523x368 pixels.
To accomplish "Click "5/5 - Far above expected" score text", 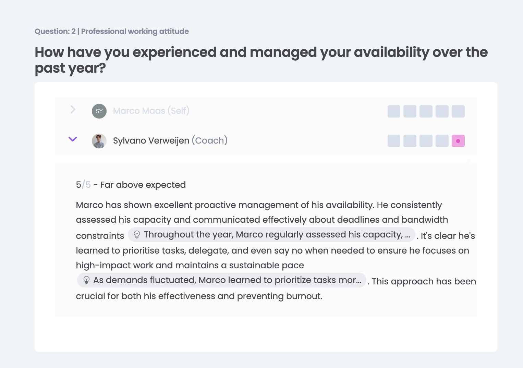I will point(131,185).
